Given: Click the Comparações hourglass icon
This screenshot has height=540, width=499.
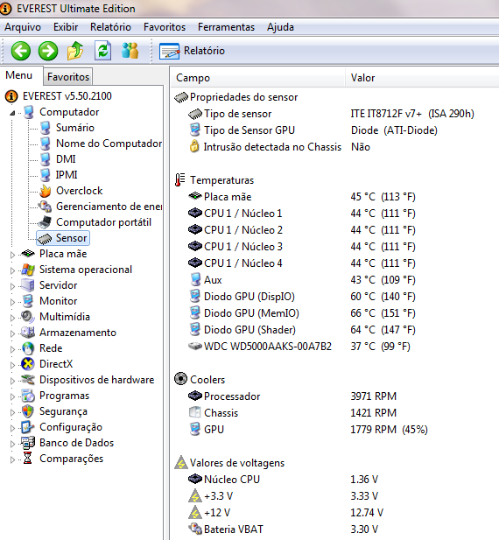Looking at the screenshot, I should 28,459.
